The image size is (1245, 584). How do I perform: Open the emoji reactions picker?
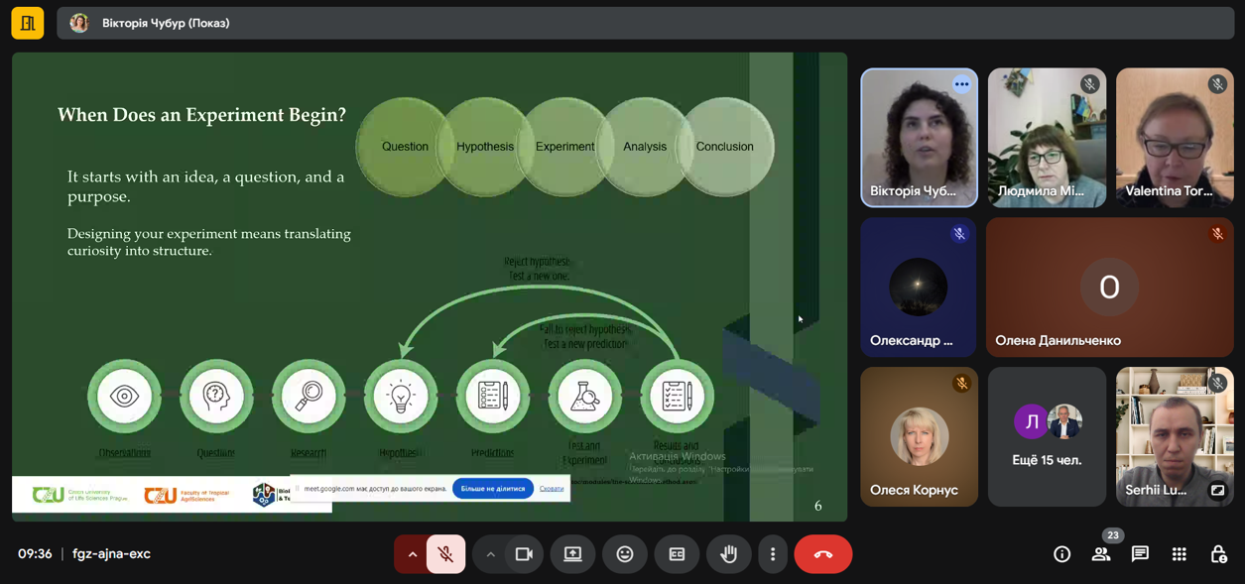(625, 554)
